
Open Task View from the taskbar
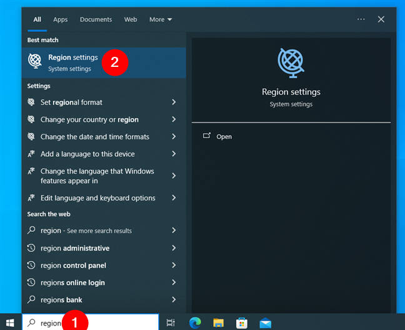(x=171, y=322)
